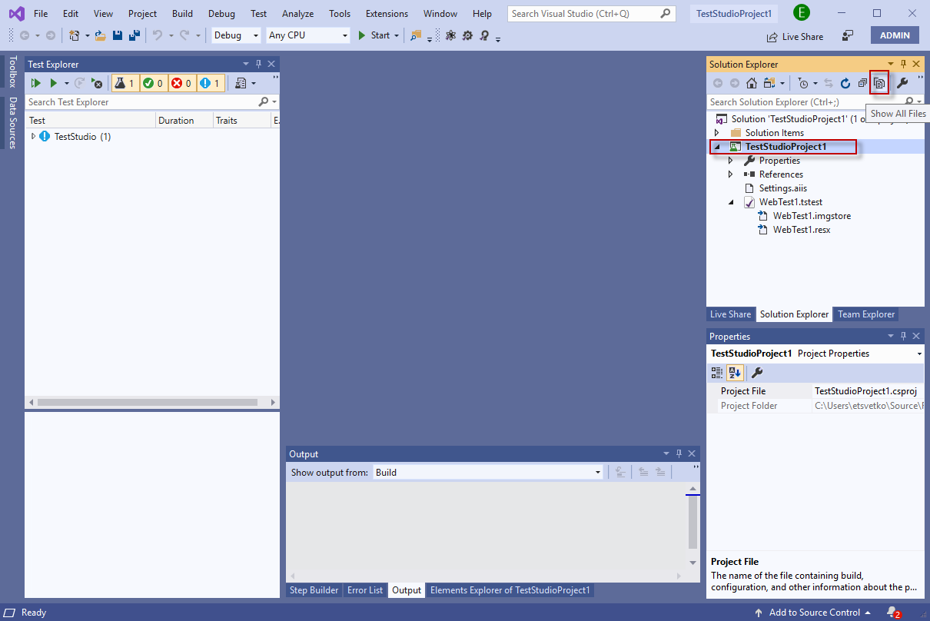Refresh the Solution Explorer view
Screen dimensions: 930x621
[845, 83]
